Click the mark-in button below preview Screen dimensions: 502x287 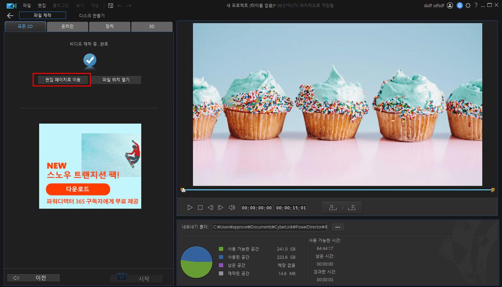[333, 208]
